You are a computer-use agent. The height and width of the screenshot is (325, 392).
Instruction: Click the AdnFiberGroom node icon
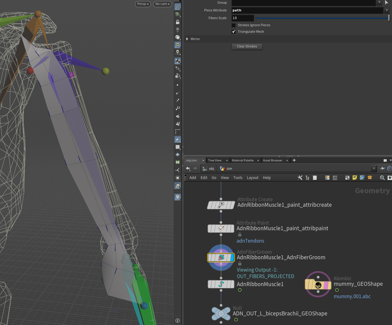point(221,257)
